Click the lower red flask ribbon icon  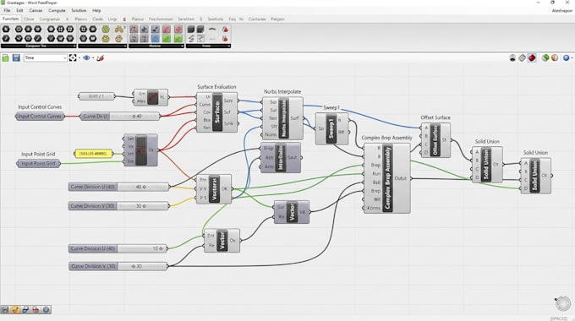[225, 38]
